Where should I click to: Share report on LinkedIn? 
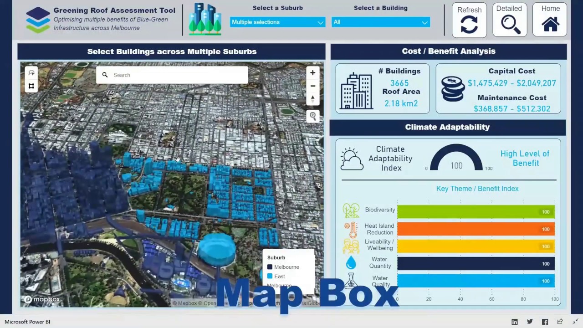[x=515, y=322]
